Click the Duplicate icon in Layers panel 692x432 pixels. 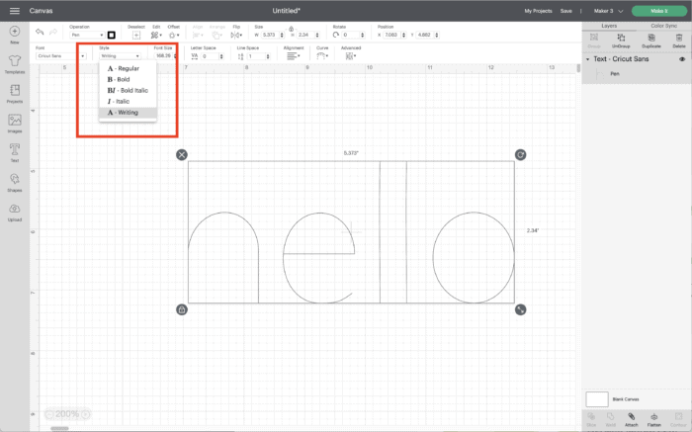(x=649, y=38)
